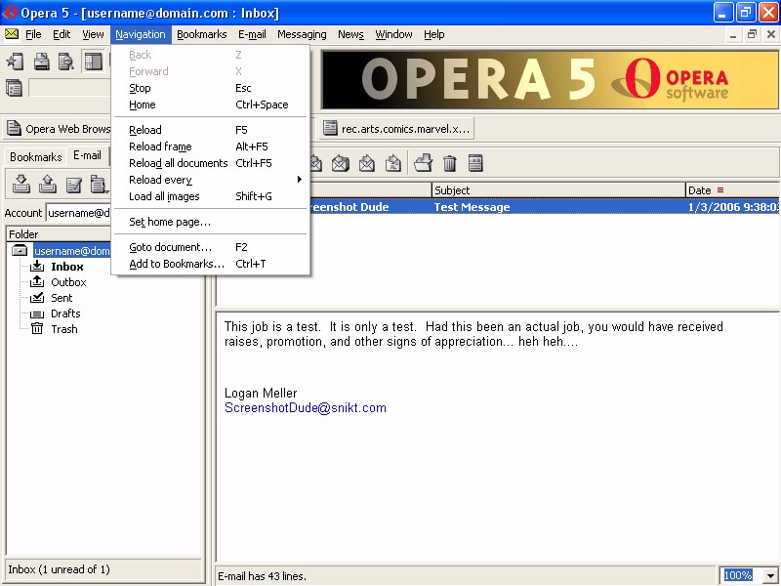Click the Account input field
Screen dimensions: 781x586
pos(79,213)
